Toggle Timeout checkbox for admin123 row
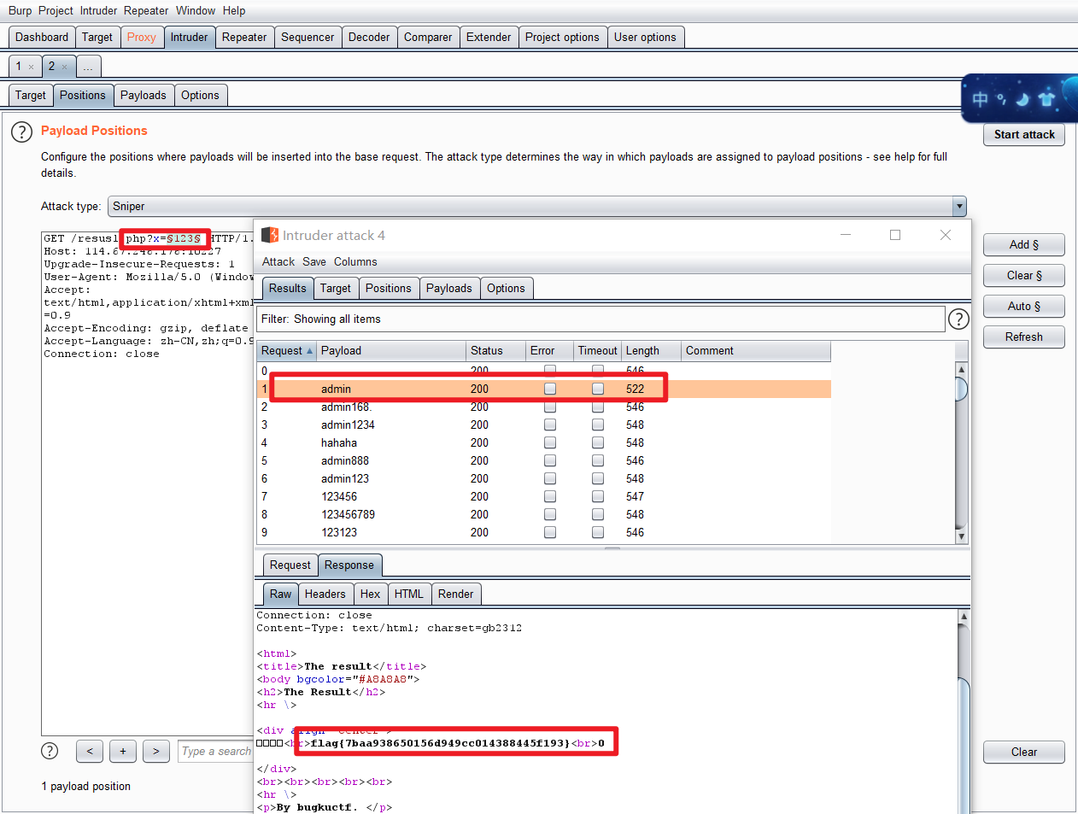The height and width of the screenshot is (814, 1078). 598,478
